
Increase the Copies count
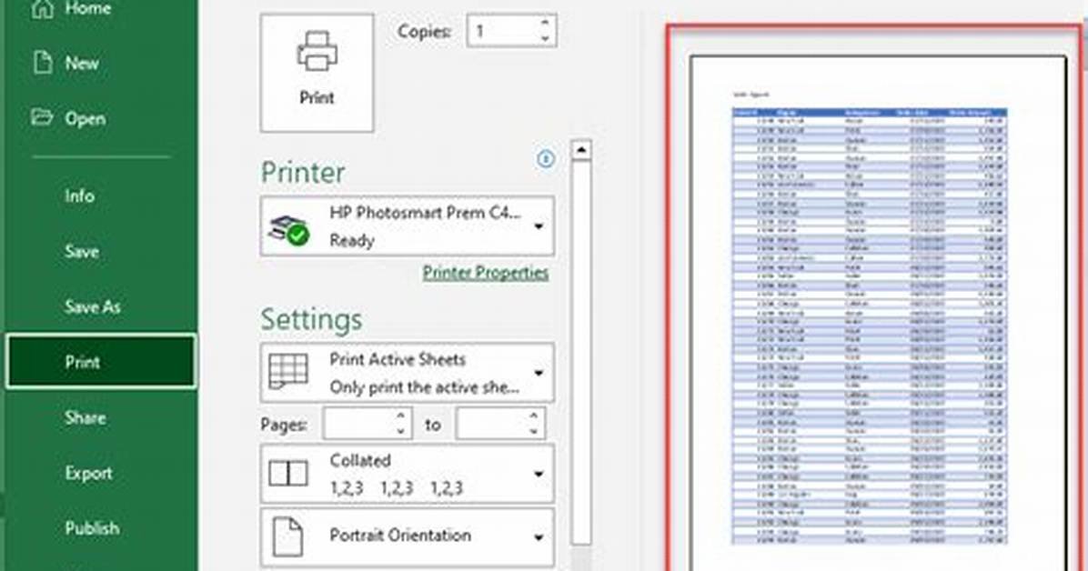545,24
